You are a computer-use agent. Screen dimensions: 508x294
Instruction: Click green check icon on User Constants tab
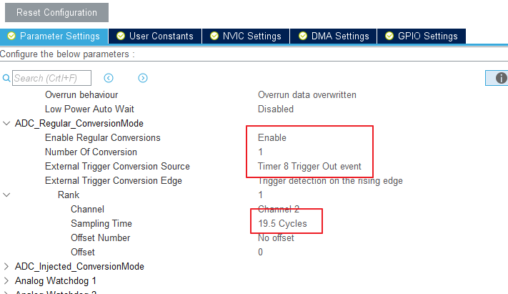pos(121,36)
